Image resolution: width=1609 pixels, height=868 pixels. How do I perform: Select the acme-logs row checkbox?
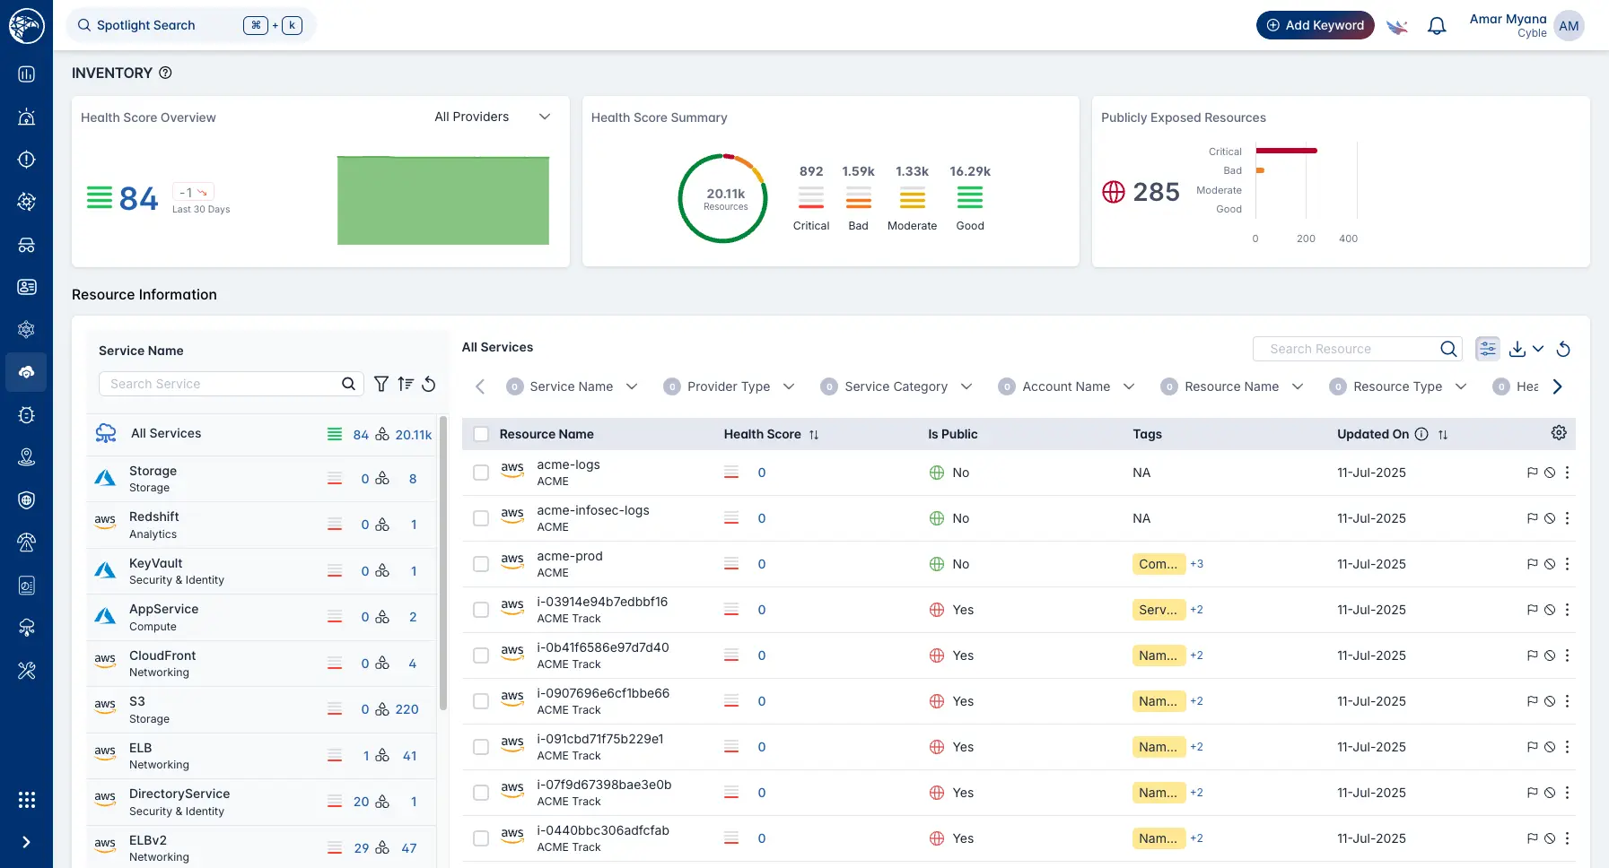(481, 473)
